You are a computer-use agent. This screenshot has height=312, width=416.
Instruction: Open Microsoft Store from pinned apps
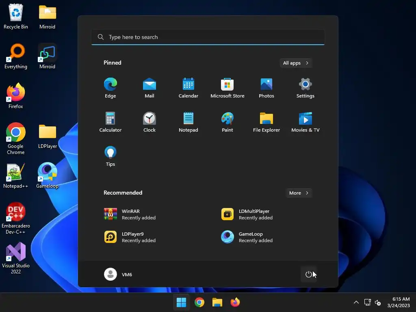click(x=227, y=88)
